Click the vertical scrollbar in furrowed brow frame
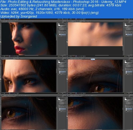Viewport: 133px width, 130px height. [x=56, y=71]
